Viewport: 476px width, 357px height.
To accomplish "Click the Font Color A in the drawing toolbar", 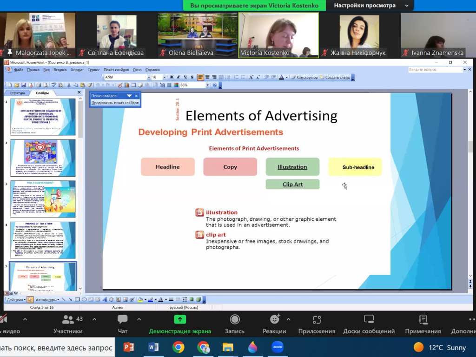I will [x=160, y=300].
